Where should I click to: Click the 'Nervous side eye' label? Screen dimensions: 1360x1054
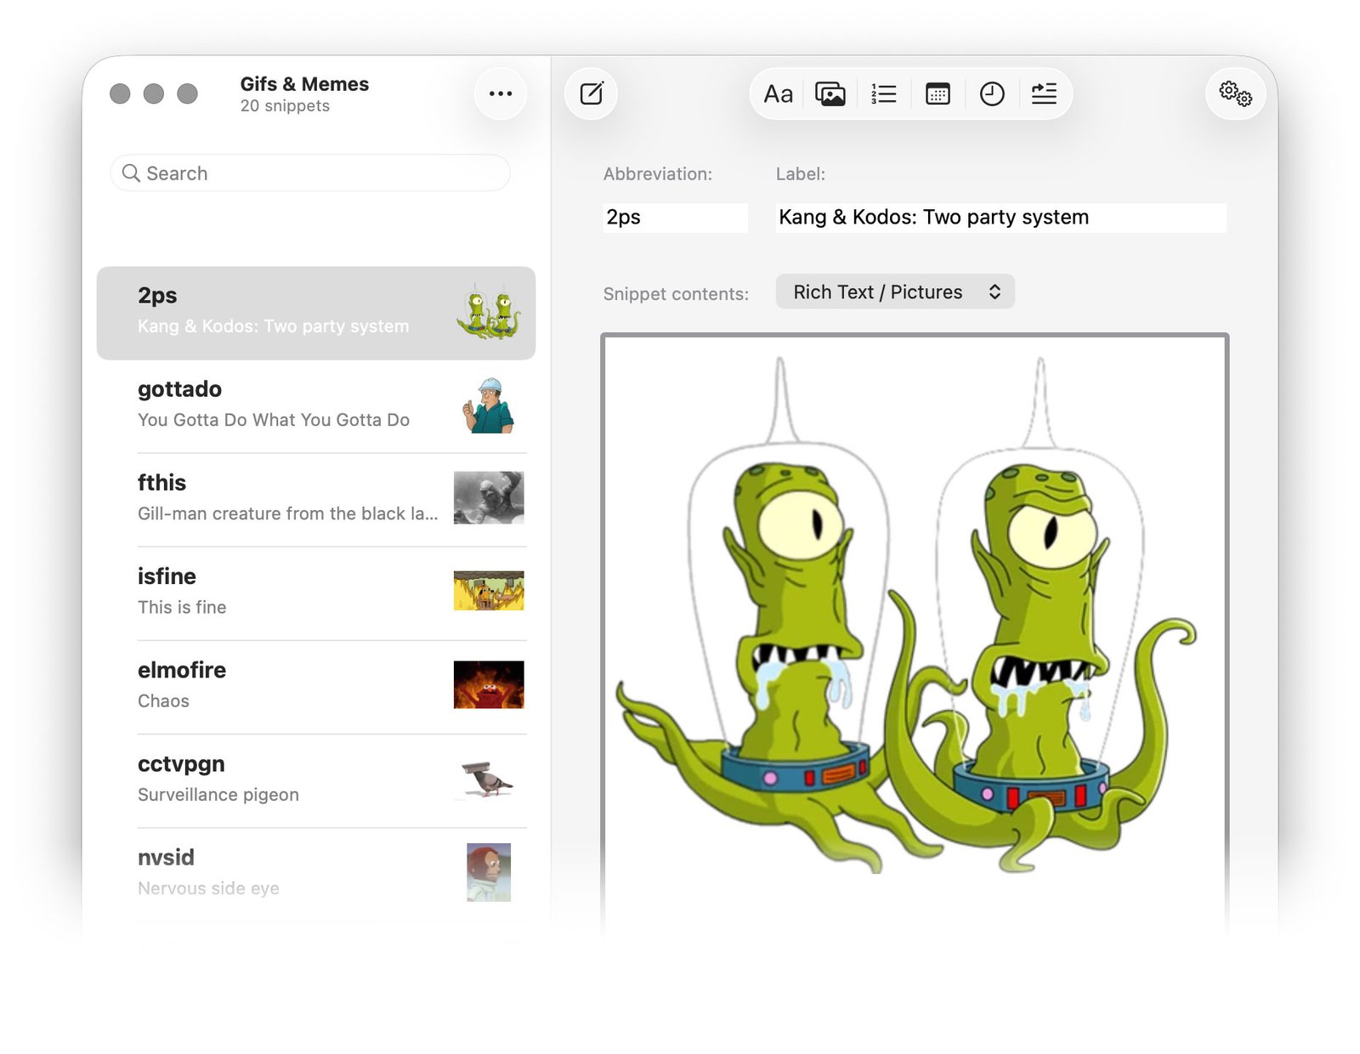coord(208,888)
